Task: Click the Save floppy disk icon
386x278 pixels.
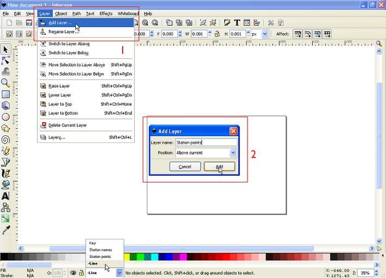Action: click(x=29, y=23)
